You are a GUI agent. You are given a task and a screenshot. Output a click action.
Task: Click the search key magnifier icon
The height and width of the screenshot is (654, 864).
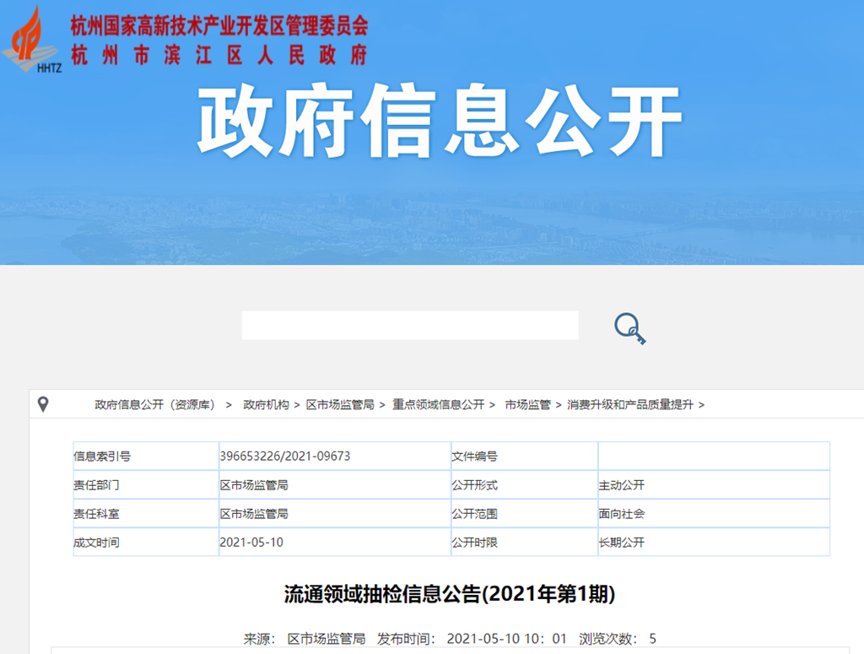[629, 328]
